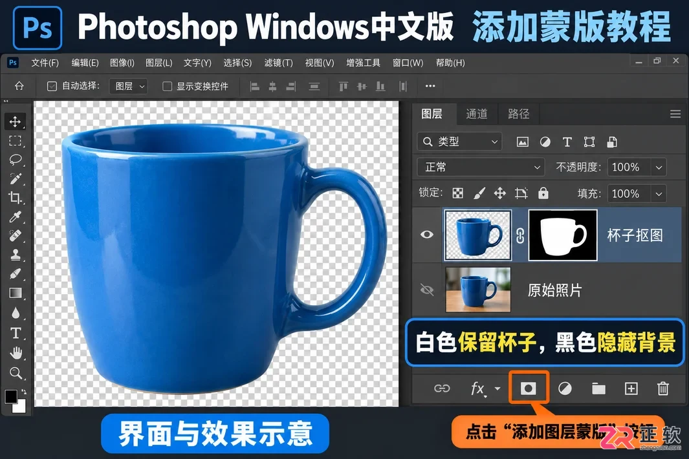Expand the 不透明度 100% dropdown arrow
The height and width of the screenshot is (459, 689).
click(x=659, y=167)
